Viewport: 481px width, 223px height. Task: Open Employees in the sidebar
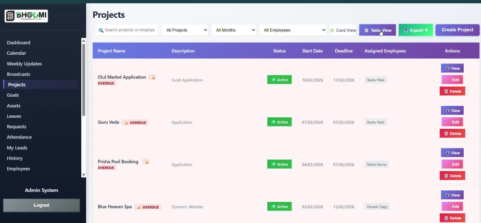pyautogui.click(x=18, y=169)
